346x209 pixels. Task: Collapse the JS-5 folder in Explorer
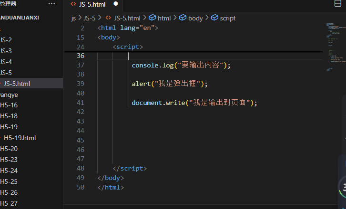[6, 73]
